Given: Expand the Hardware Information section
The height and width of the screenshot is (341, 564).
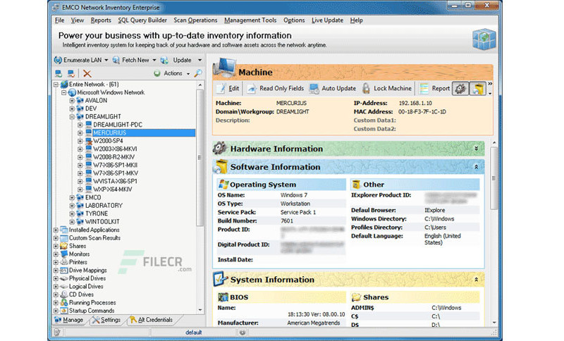Looking at the screenshot, I should 477,149.
